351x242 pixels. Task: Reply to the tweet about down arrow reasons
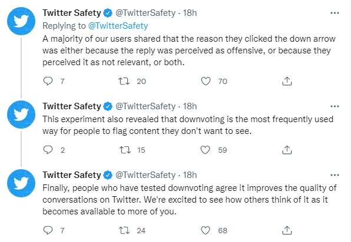[48, 81]
